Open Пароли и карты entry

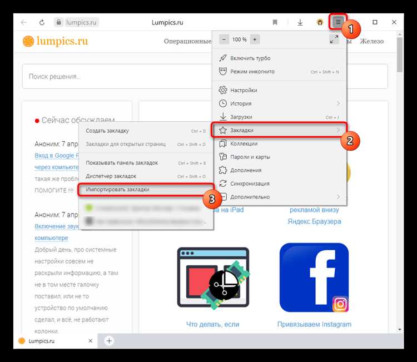(280, 157)
